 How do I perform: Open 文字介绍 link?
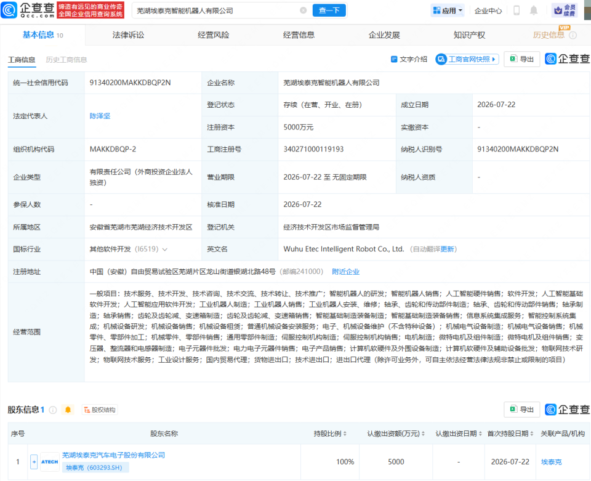tap(409, 59)
